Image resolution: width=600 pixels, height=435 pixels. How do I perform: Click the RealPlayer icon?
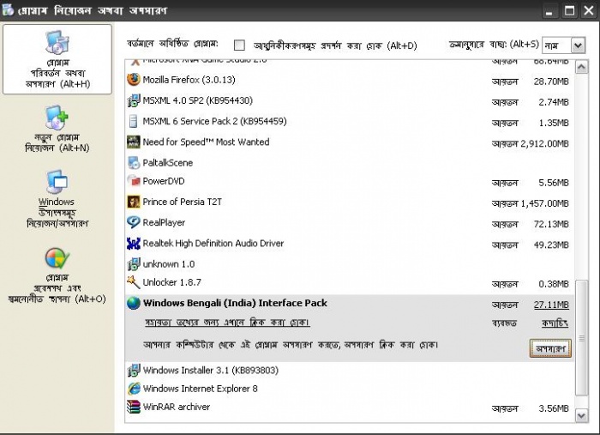coord(134,222)
